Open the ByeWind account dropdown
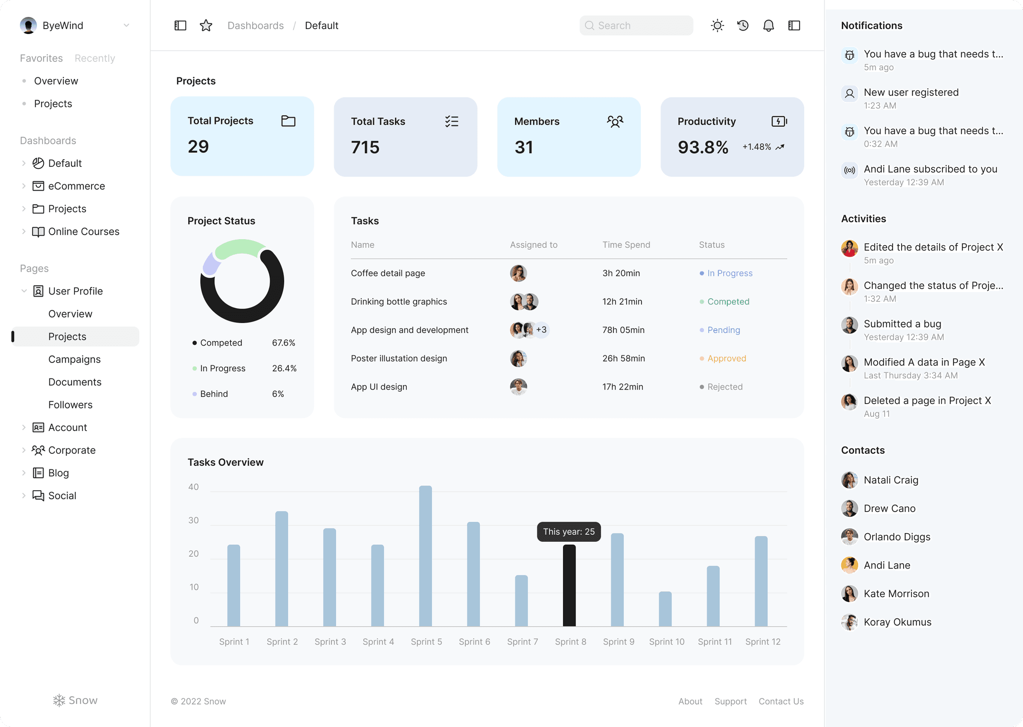The height and width of the screenshot is (727, 1023). [126, 25]
